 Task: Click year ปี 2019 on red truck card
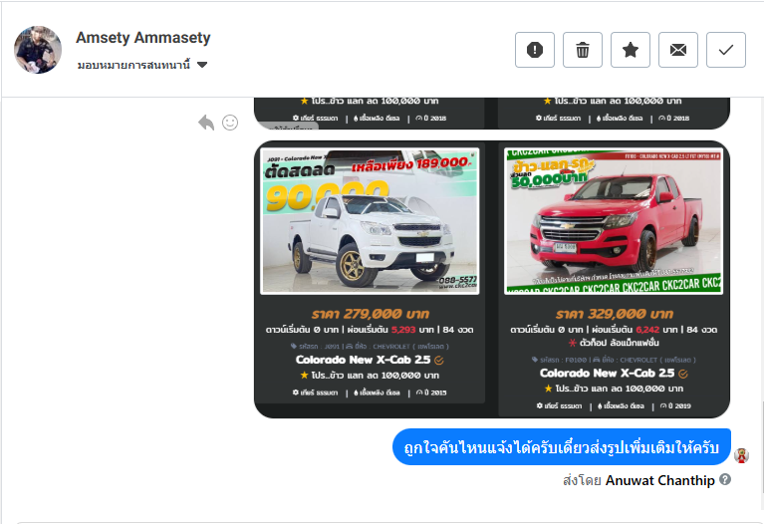click(675, 406)
